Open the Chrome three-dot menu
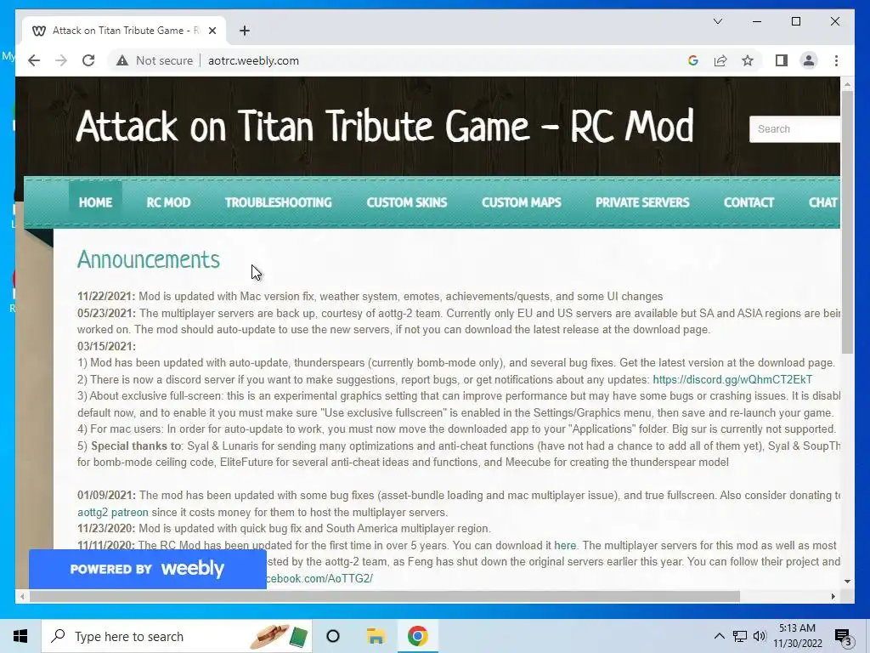Screen dimensions: 870x653 pyautogui.click(x=836, y=60)
